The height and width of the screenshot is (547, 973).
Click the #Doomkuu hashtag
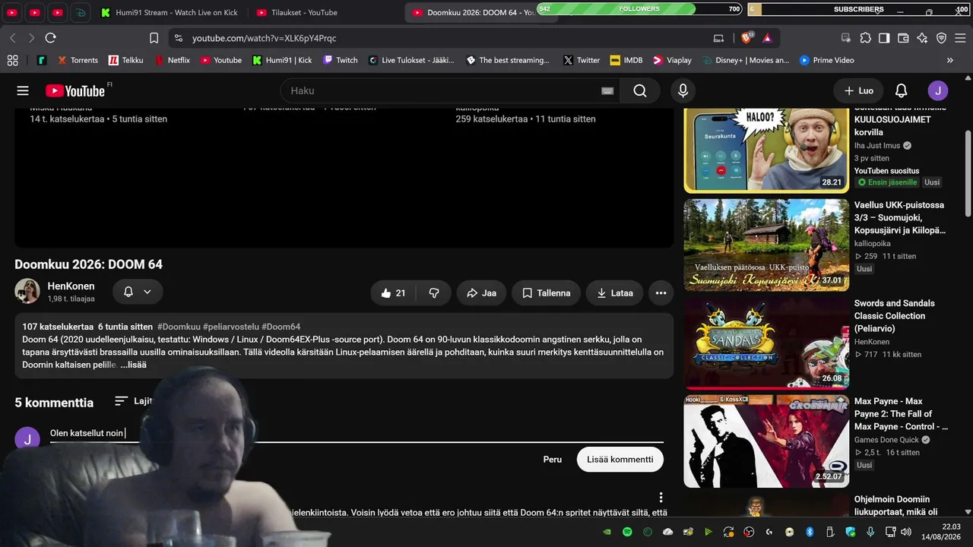click(x=179, y=327)
